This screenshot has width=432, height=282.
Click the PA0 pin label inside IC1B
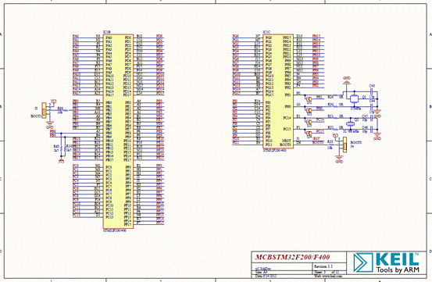(x=109, y=37)
